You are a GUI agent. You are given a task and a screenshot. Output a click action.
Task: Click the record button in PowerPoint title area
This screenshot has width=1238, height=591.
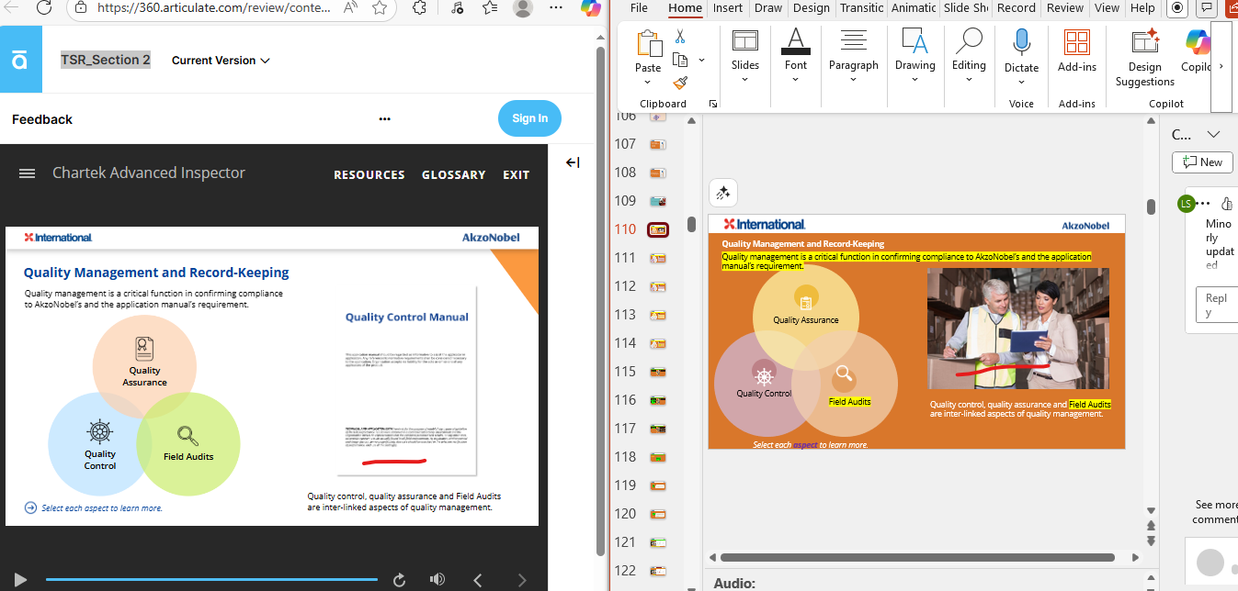1177,7
